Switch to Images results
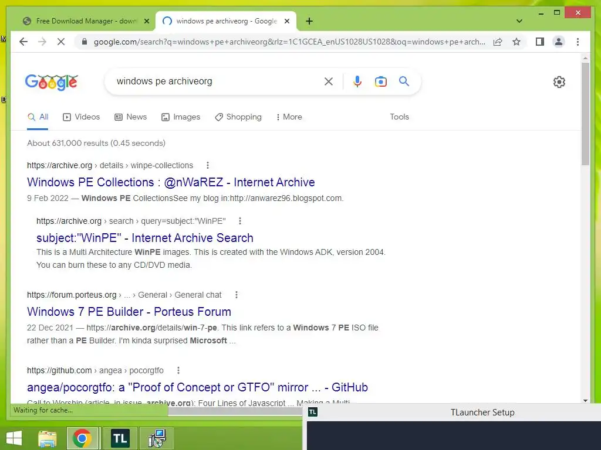The height and width of the screenshot is (450, 601). (x=181, y=117)
